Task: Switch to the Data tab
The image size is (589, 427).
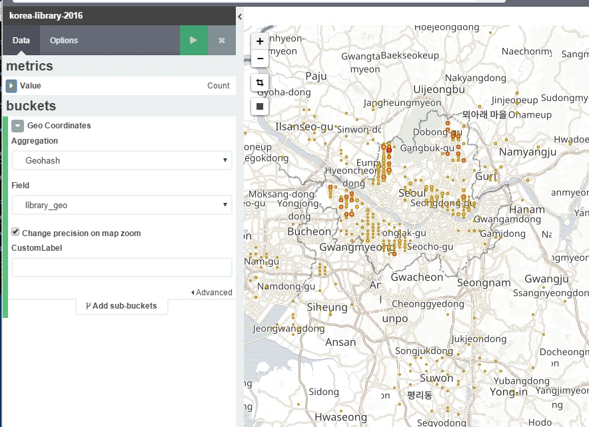Action: point(21,41)
